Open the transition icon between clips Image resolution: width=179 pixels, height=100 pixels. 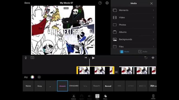pyautogui.click(x=116, y=72)
